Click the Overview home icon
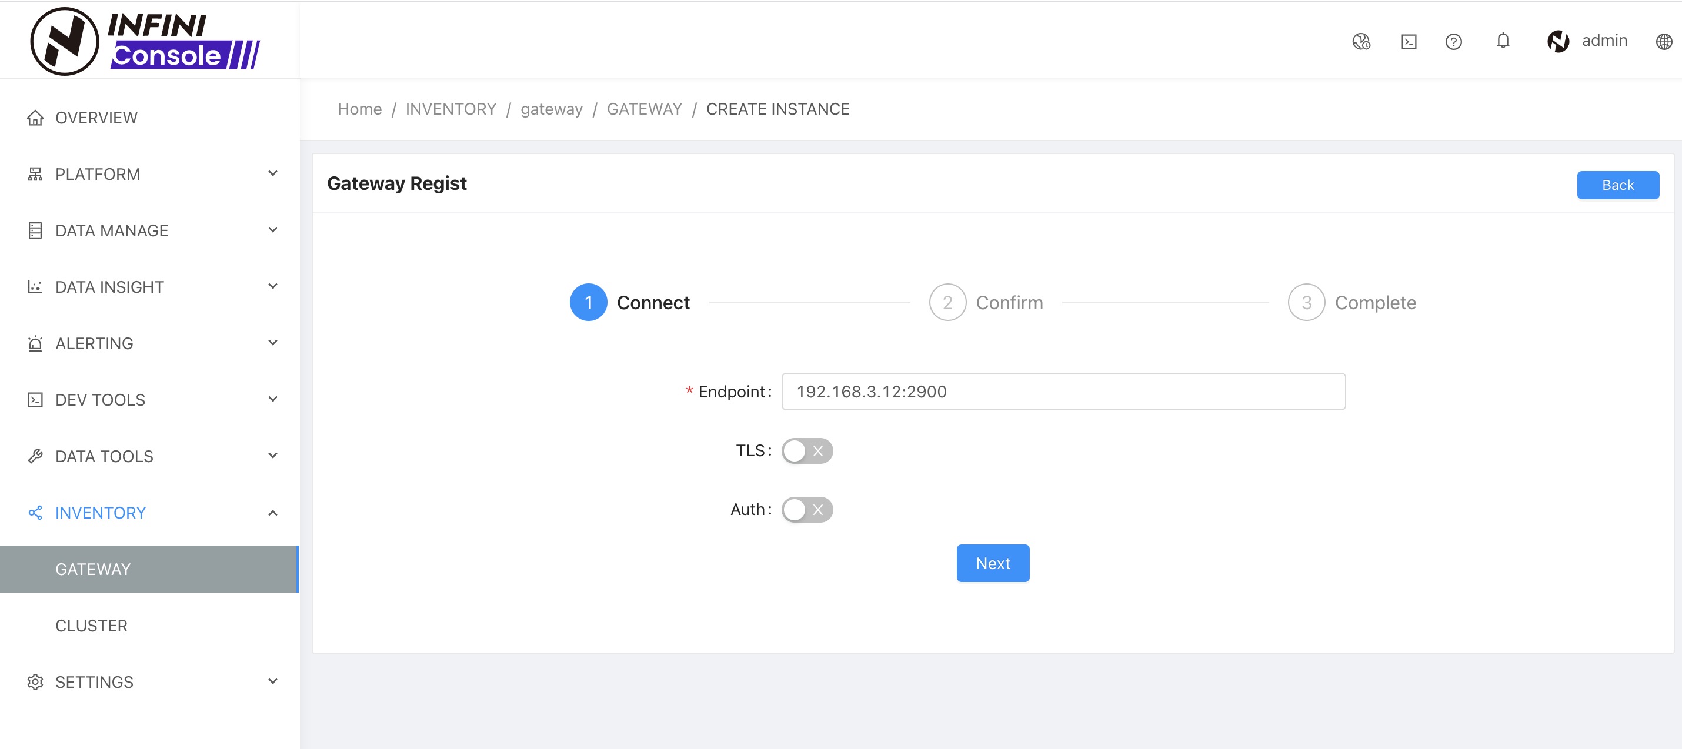The image size is (1682, 749). coord(35,118)
